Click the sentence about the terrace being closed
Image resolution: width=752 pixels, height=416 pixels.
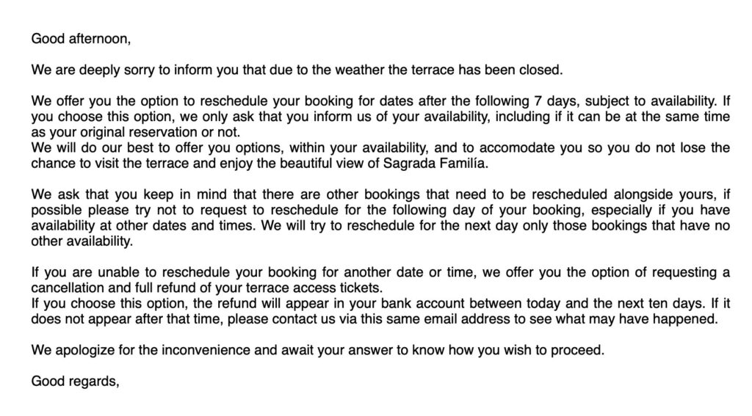pyautogui.click(x=296, y=70)
